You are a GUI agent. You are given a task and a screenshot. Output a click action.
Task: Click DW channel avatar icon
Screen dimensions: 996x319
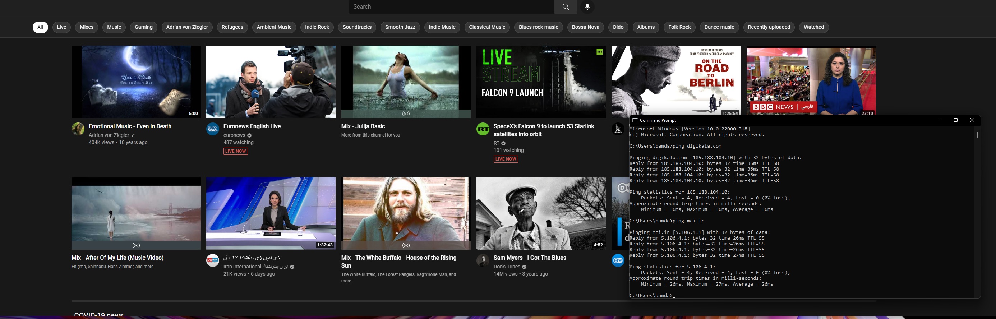[x=618, y=260]
